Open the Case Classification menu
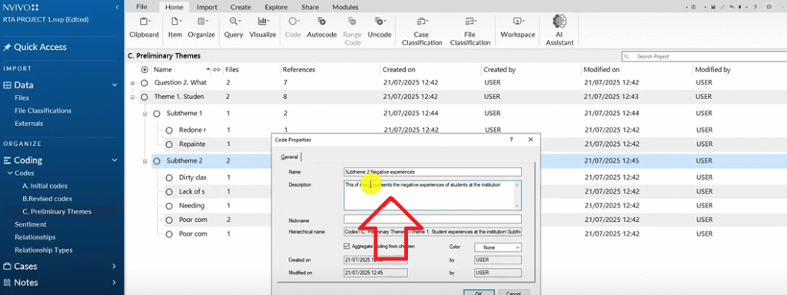 coord(421,31)
